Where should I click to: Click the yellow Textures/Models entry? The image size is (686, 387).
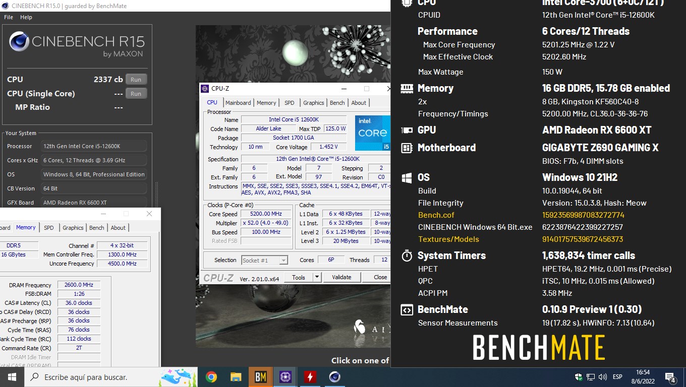(x=448, y=239)
